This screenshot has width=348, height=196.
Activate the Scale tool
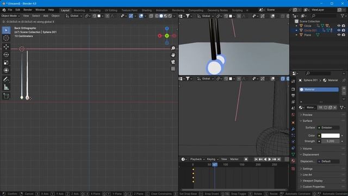click(x=6, y=63)
